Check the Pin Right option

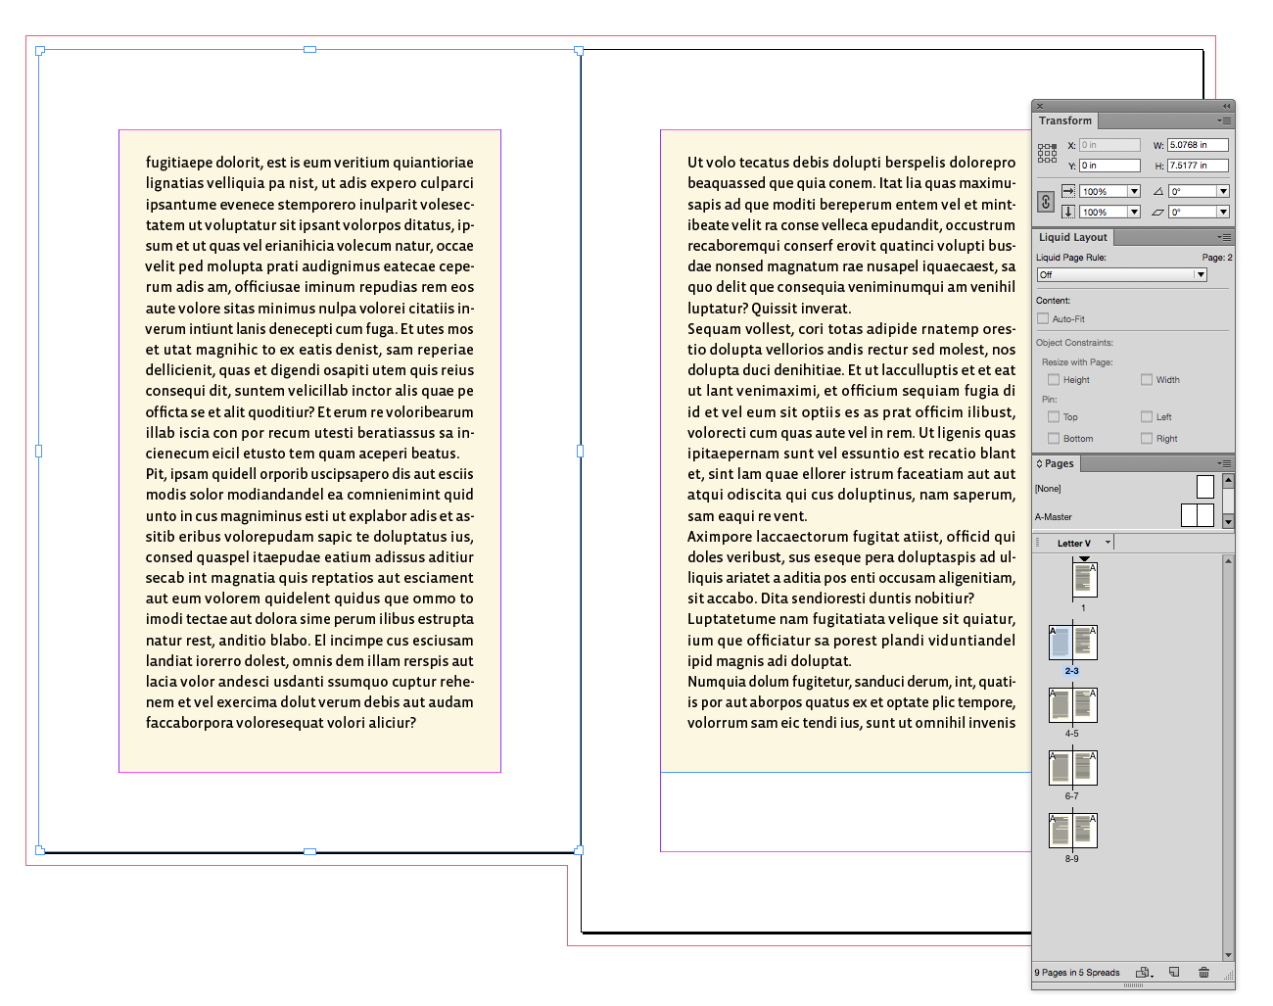(x=1147, y=438)
